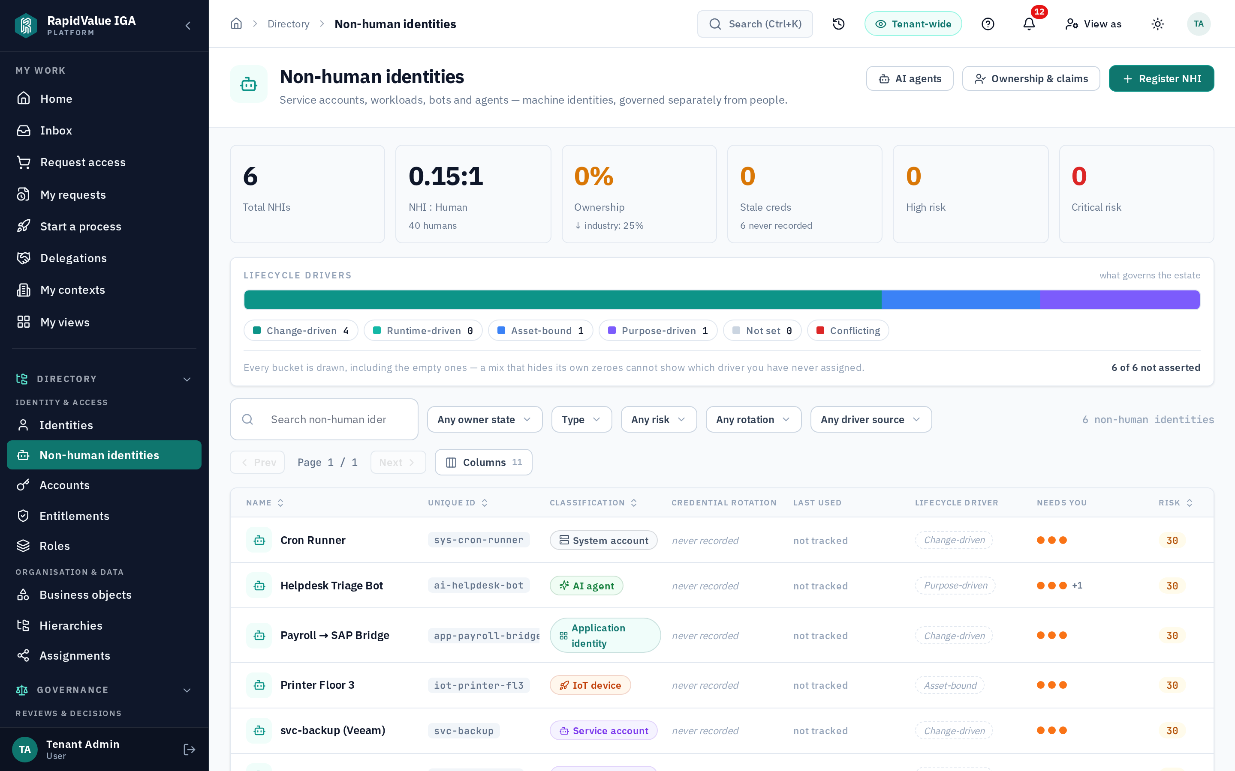Open the notifications bell
Screen dimensions: 1235x771
1029,24
